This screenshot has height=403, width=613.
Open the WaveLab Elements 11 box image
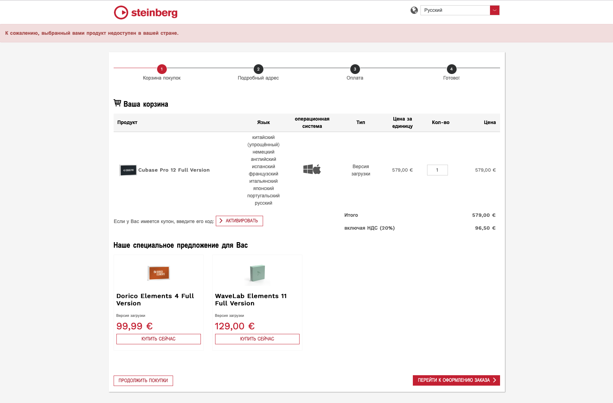pyautogui.click(x=258, y=273)
